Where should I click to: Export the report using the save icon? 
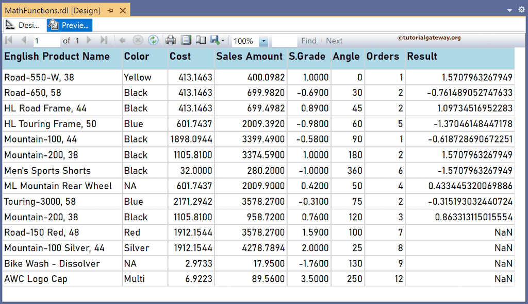point(214,40)
